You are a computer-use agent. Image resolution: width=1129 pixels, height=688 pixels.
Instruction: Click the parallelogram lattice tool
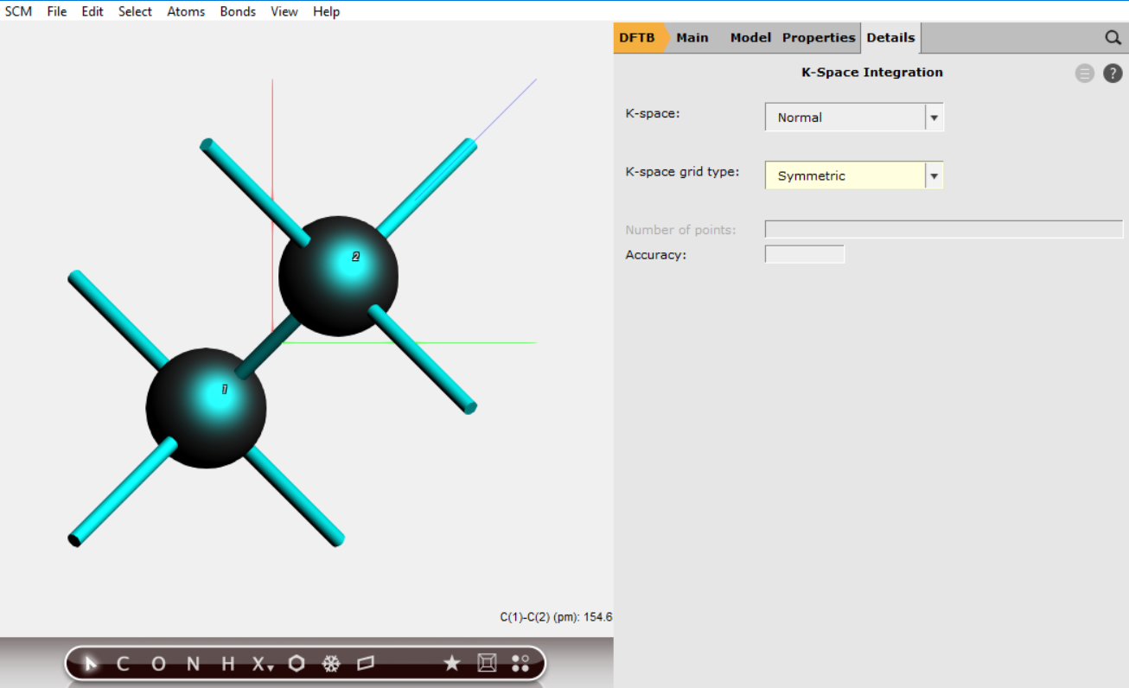366,664
